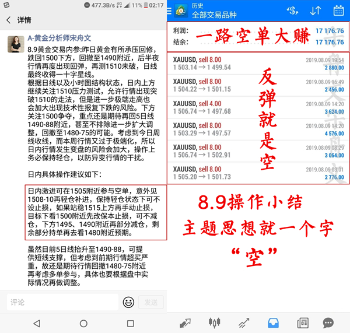Select the XAUUSD trade 1506.74 to 1502.91
This screenshot has height=333, width=350.
(258, 151)
